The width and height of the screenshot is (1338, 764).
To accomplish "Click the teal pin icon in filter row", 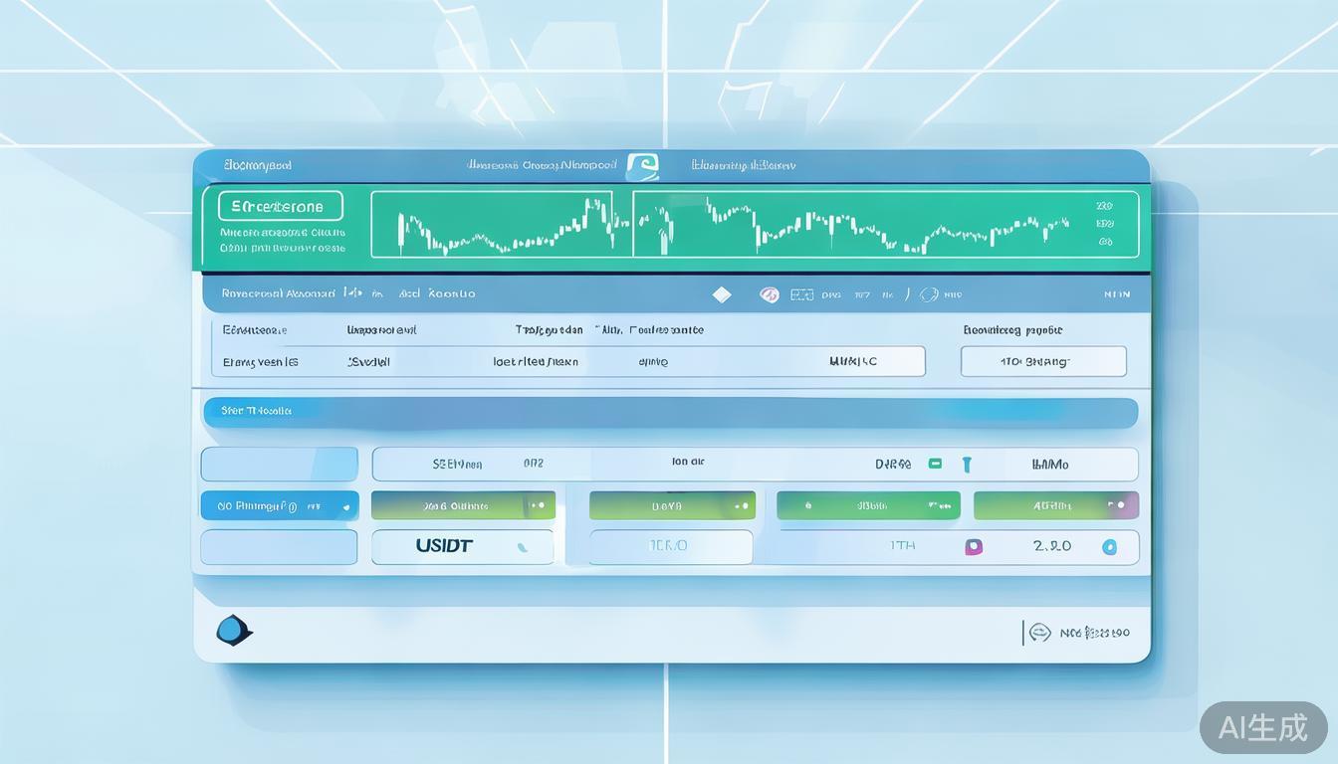I will (x=966, y=464).
